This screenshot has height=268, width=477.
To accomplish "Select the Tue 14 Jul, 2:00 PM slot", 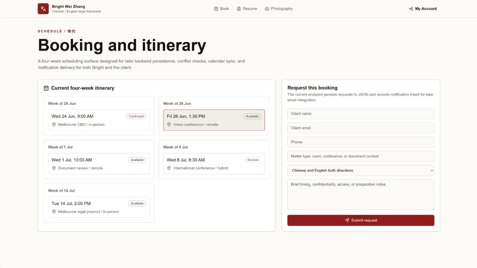I will point(99,207).
